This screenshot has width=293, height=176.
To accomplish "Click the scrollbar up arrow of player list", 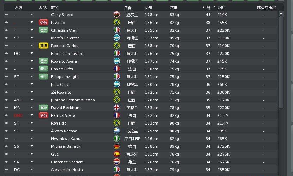I will (281, 13).
